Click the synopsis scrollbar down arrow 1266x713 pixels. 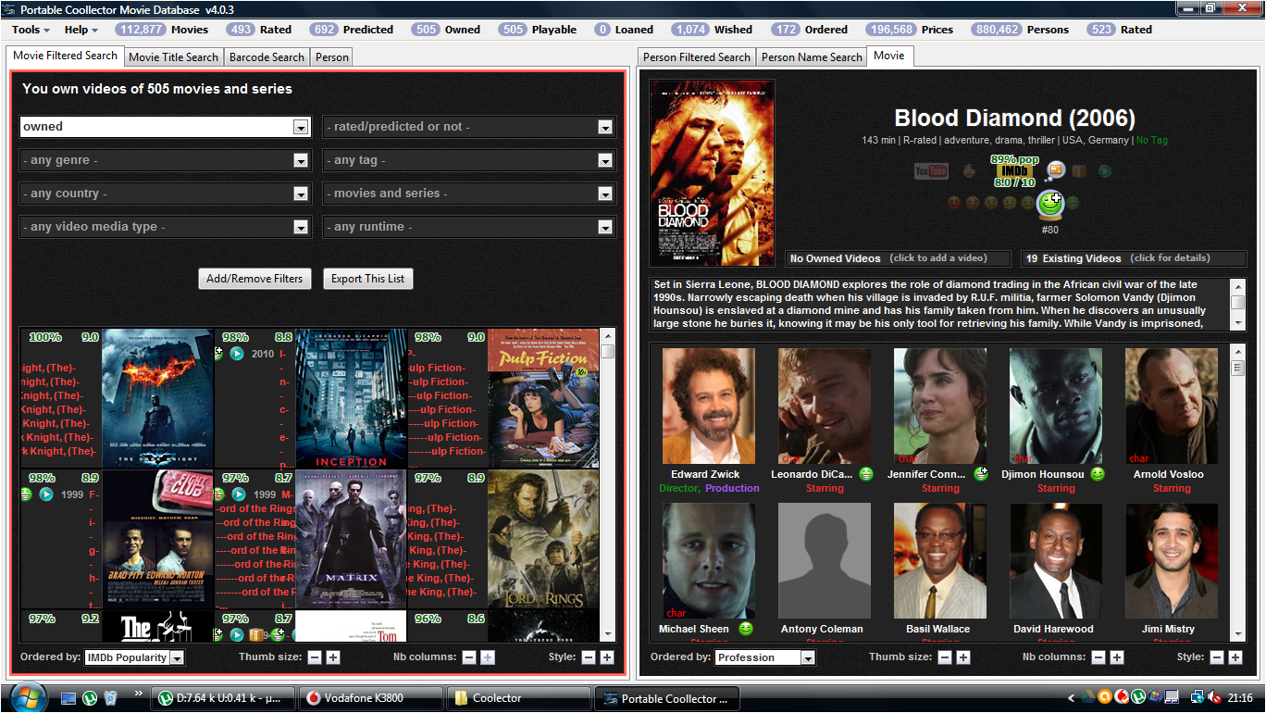pos(1238,322)
